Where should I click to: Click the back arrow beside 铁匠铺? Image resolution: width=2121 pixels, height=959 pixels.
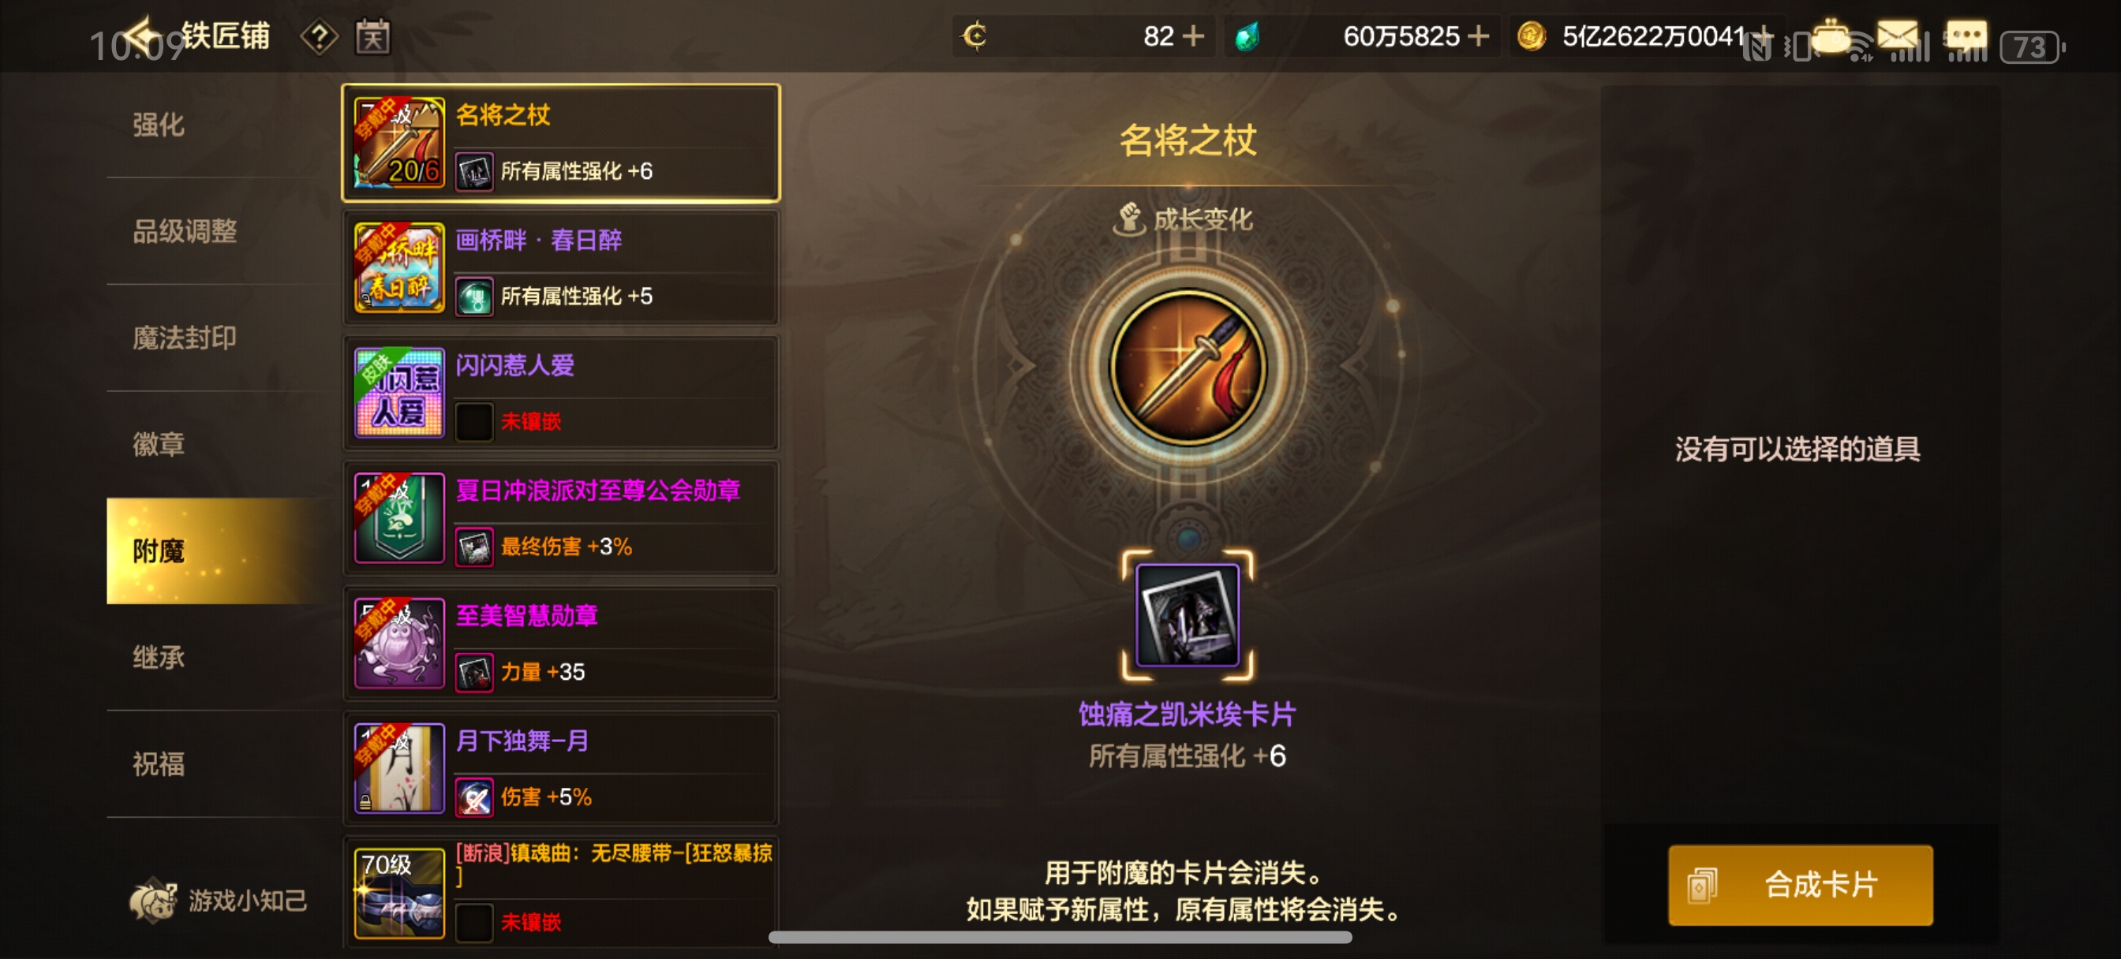pos(144,35)
